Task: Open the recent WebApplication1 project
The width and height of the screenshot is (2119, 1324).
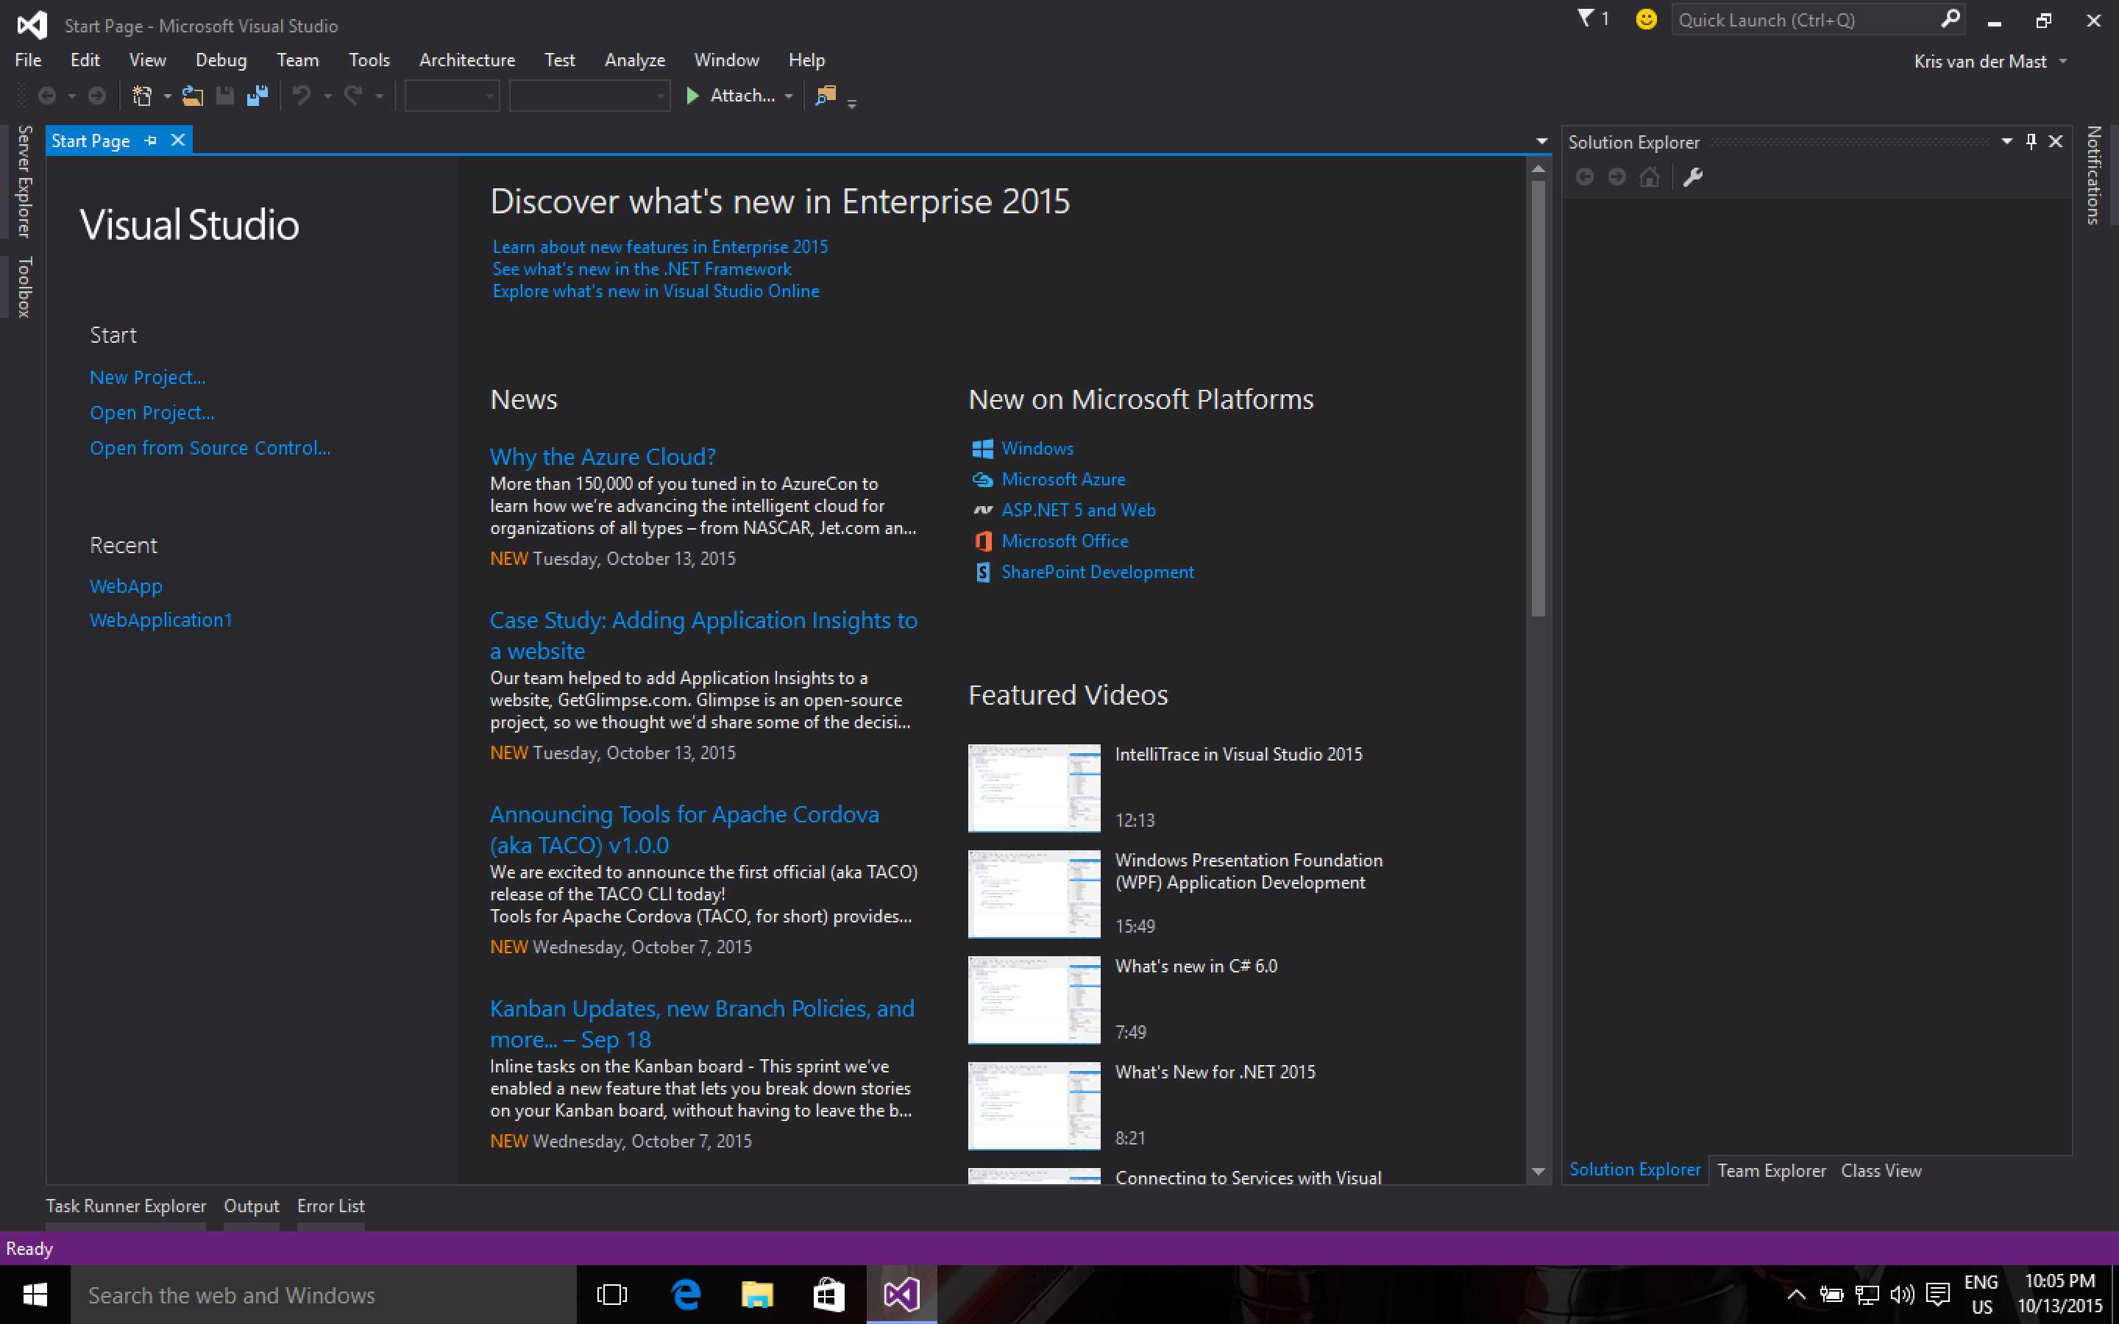Action: 160,619
